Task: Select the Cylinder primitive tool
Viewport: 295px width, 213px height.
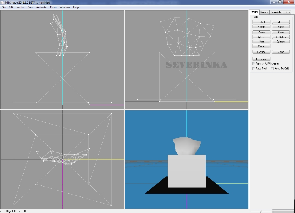Action: pyautogui.click(x=280, y=42)
